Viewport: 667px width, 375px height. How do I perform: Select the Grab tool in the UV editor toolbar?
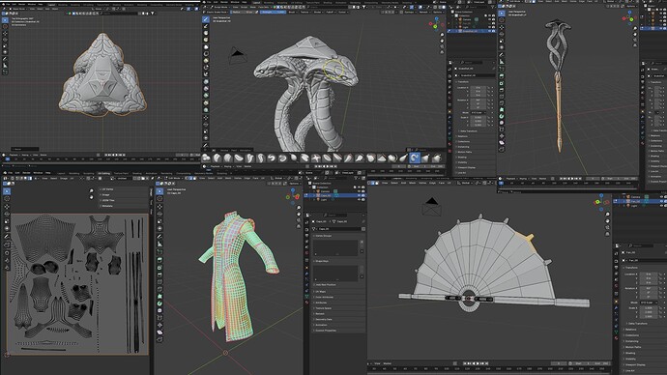[x=7, y=252]
